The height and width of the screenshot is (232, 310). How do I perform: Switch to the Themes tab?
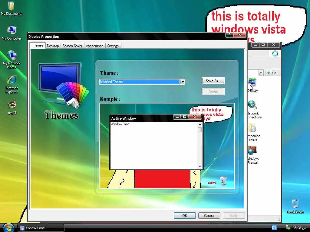pyautogui.click(x=37, y=45)
